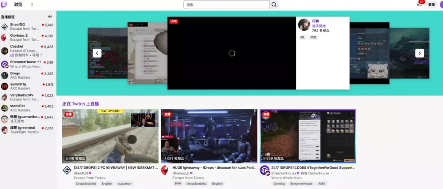443x189 pixels.
Task: Open summit1g channel from sidebar
Action: point(18,84)
